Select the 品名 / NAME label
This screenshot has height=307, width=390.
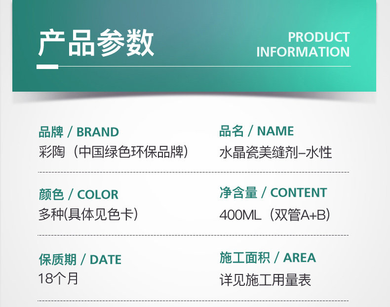tap(256, 131)
